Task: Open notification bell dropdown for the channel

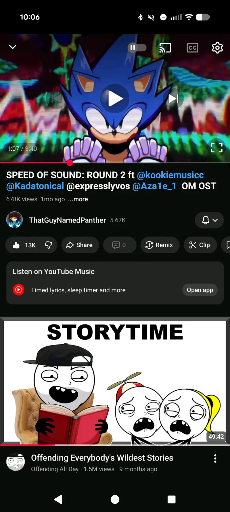Action: (x=209, y=220)
